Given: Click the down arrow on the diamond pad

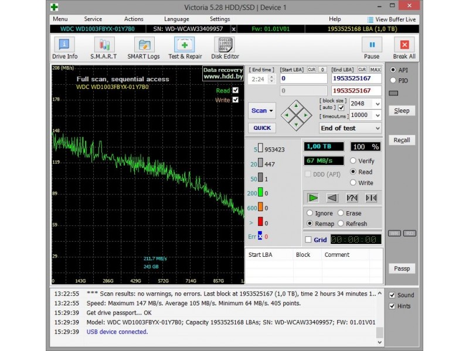Looking at the screenshot, I should coord(296,124).
